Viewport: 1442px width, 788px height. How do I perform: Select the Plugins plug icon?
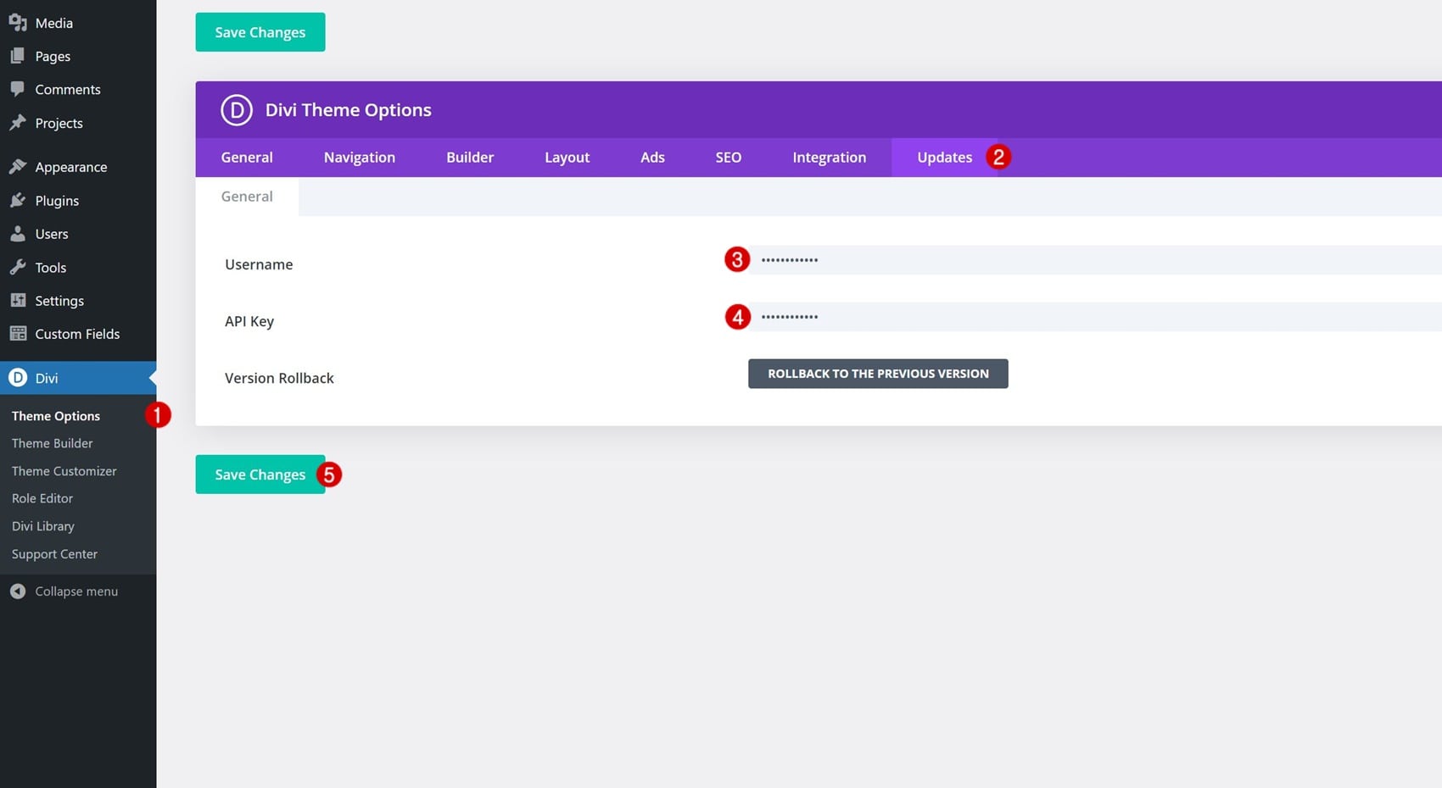pos(18,201)
